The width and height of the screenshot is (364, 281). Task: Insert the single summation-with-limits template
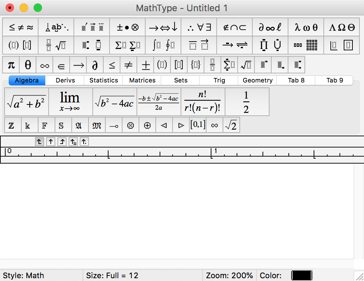coord(229,65)
